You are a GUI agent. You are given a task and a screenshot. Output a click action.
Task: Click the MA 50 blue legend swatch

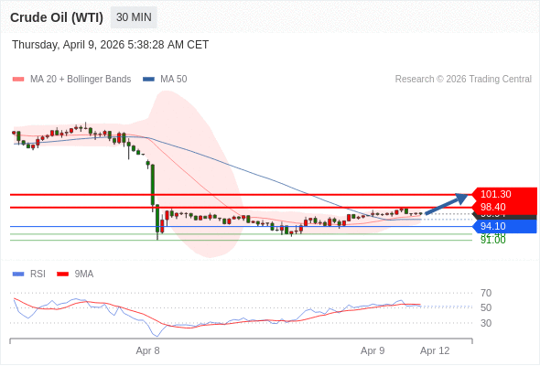148,80
